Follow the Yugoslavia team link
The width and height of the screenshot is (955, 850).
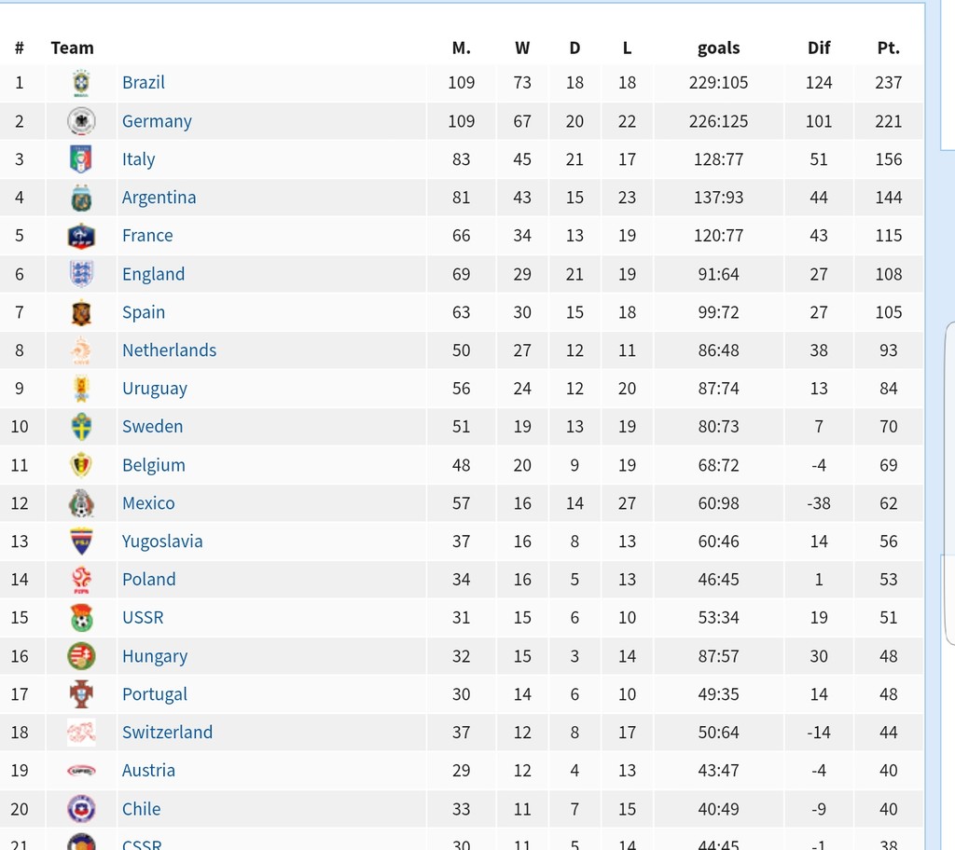pos(161,542)
